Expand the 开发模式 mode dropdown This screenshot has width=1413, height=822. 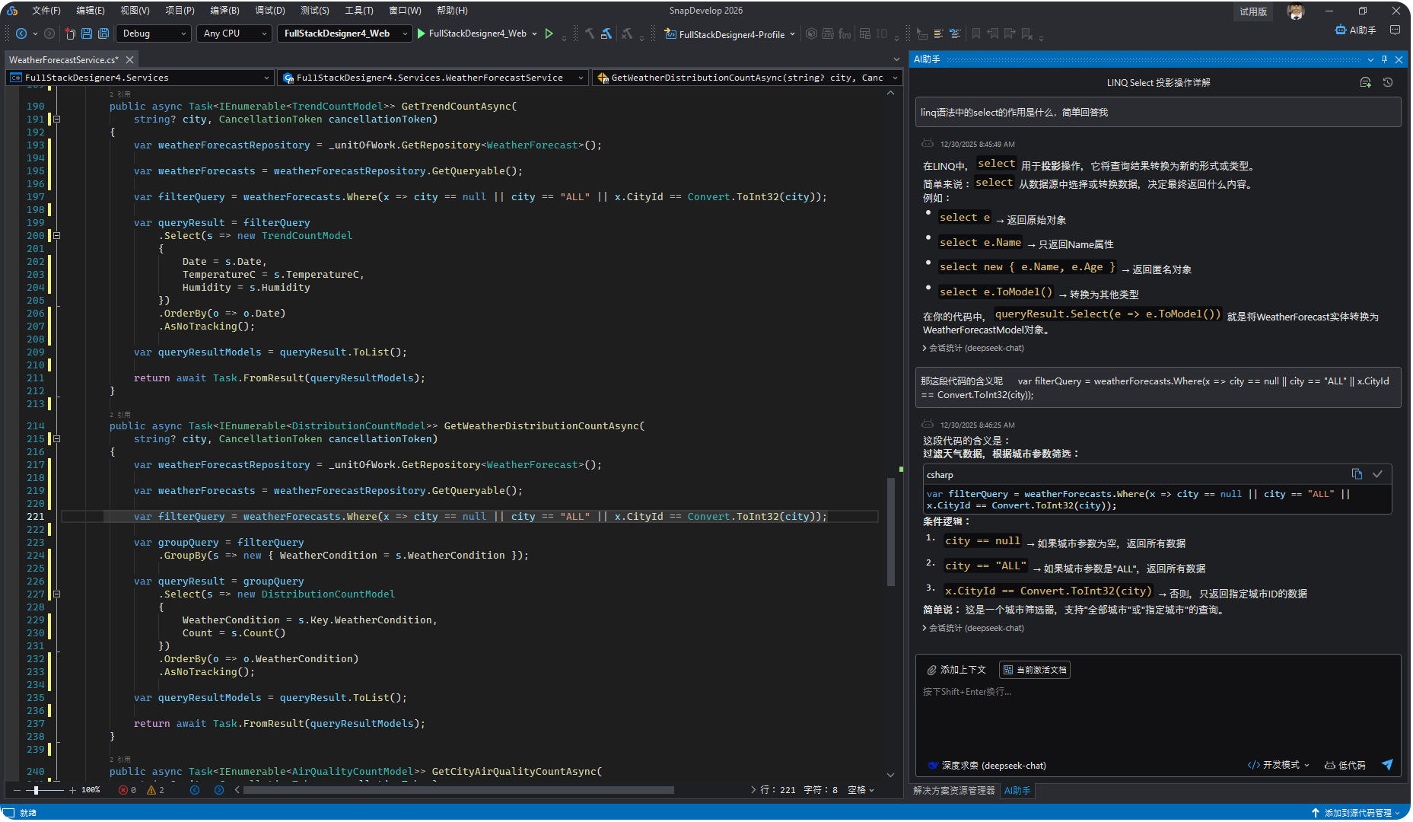pos(1278,765)
